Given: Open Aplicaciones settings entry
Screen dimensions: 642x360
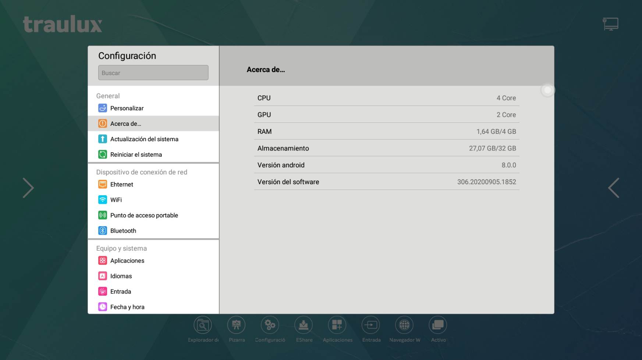Looking at the screenshot, I should (153, 261).
